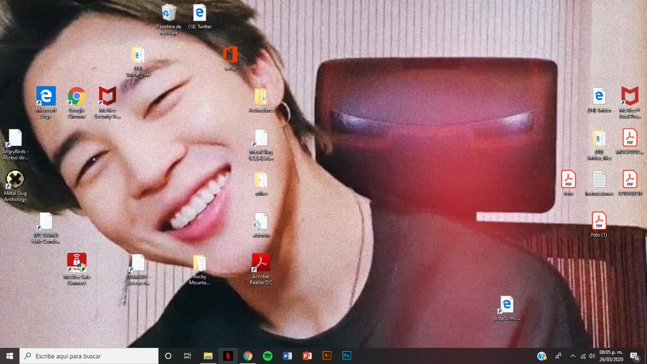Open the Wi-Fi network flyout

click(583, 356)
